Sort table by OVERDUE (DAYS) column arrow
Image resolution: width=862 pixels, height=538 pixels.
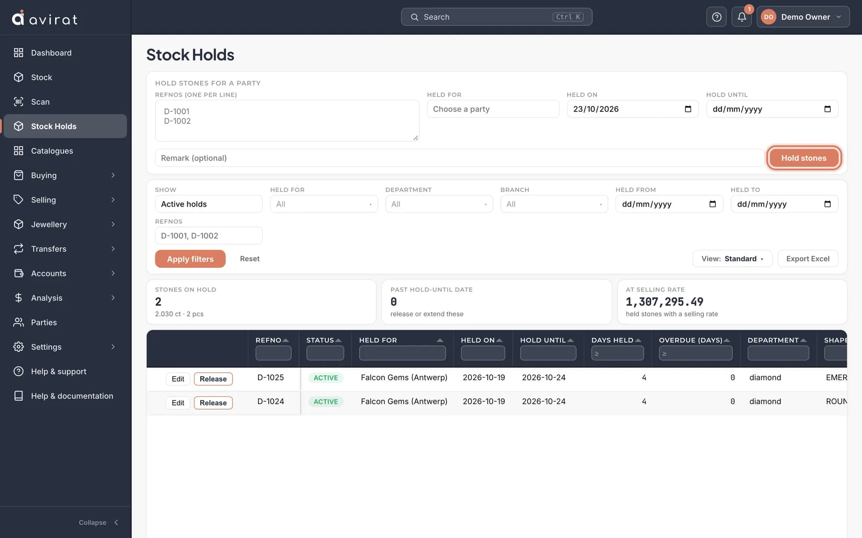727,340
